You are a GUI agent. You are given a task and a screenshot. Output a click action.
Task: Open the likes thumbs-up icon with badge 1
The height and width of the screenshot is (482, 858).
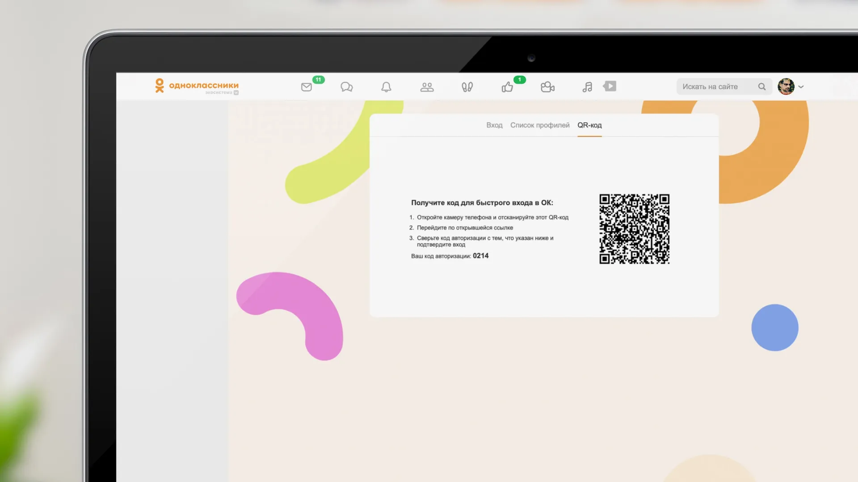coord(507,87)
